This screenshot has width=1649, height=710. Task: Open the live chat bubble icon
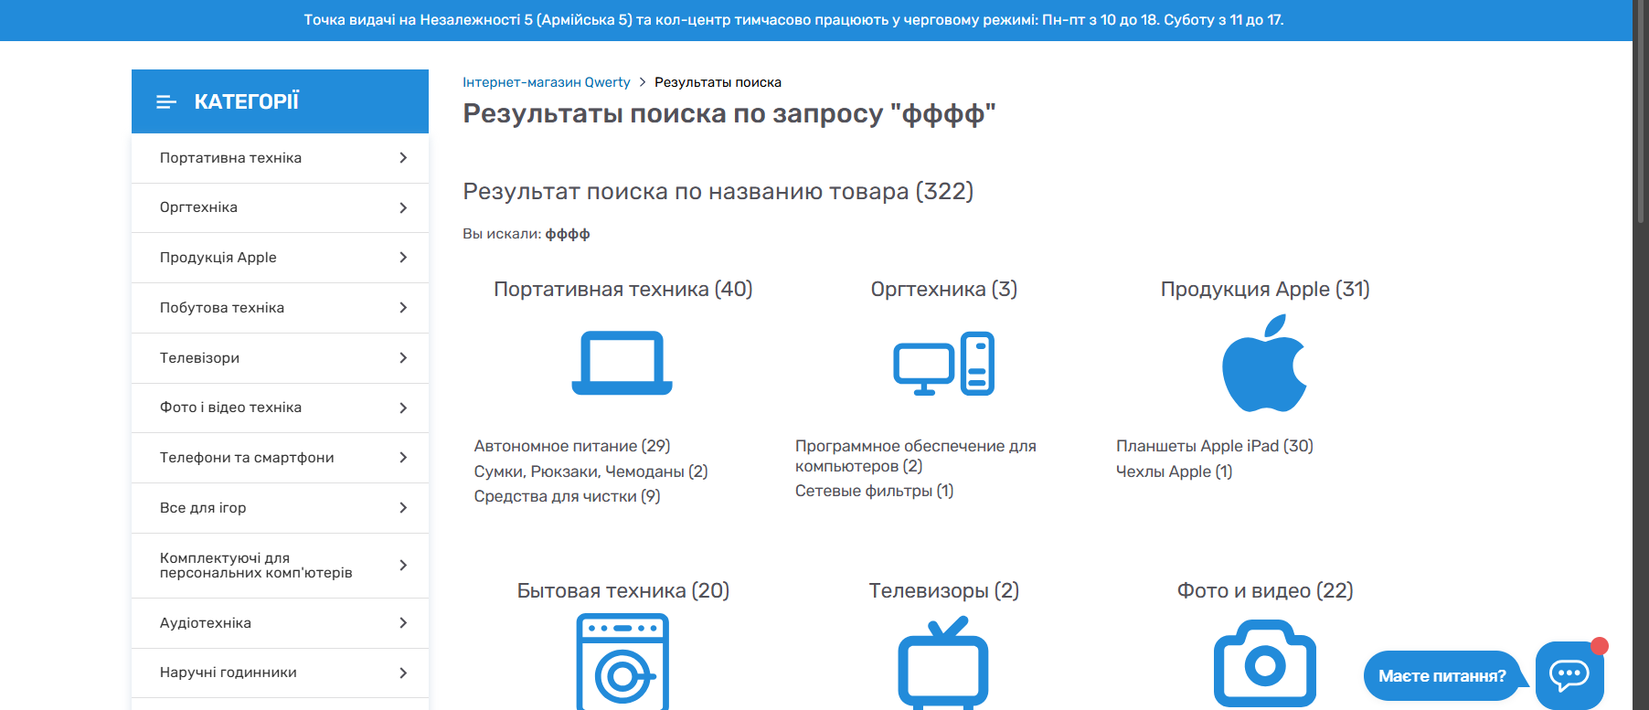(x=1569, y=675)
